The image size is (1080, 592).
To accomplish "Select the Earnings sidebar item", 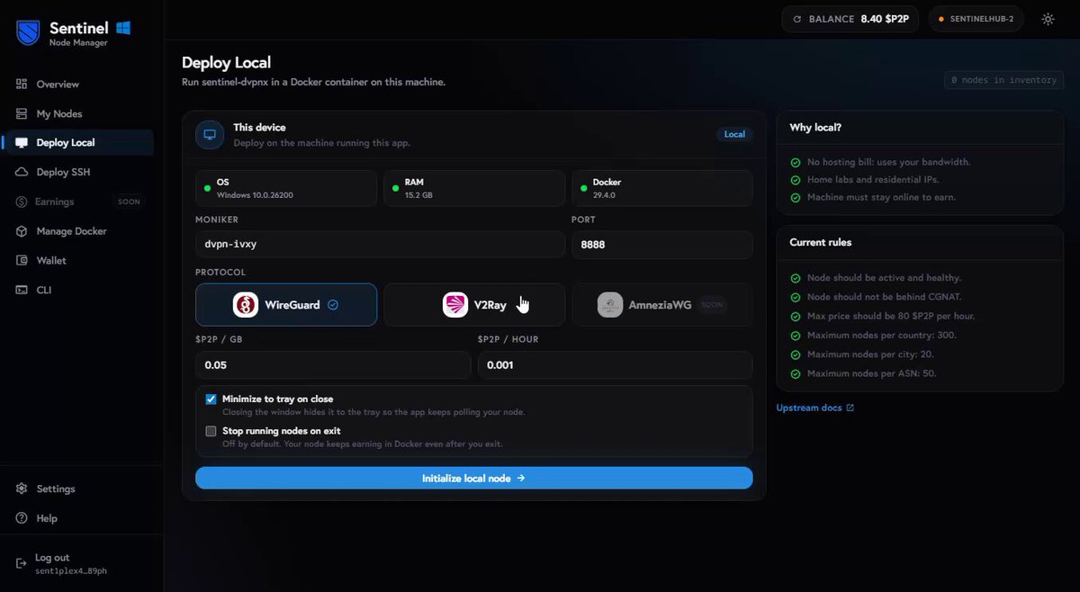I will (x=77, y=202).
